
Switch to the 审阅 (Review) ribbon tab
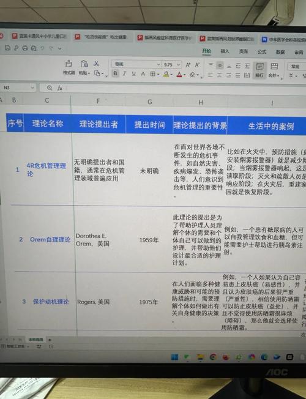(x=299, y=53)
